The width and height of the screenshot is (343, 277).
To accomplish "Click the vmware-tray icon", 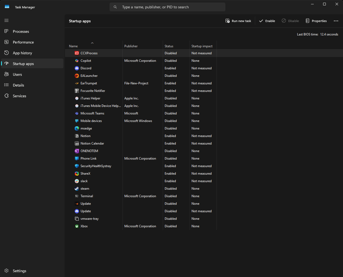I will (x=77, y=219).
